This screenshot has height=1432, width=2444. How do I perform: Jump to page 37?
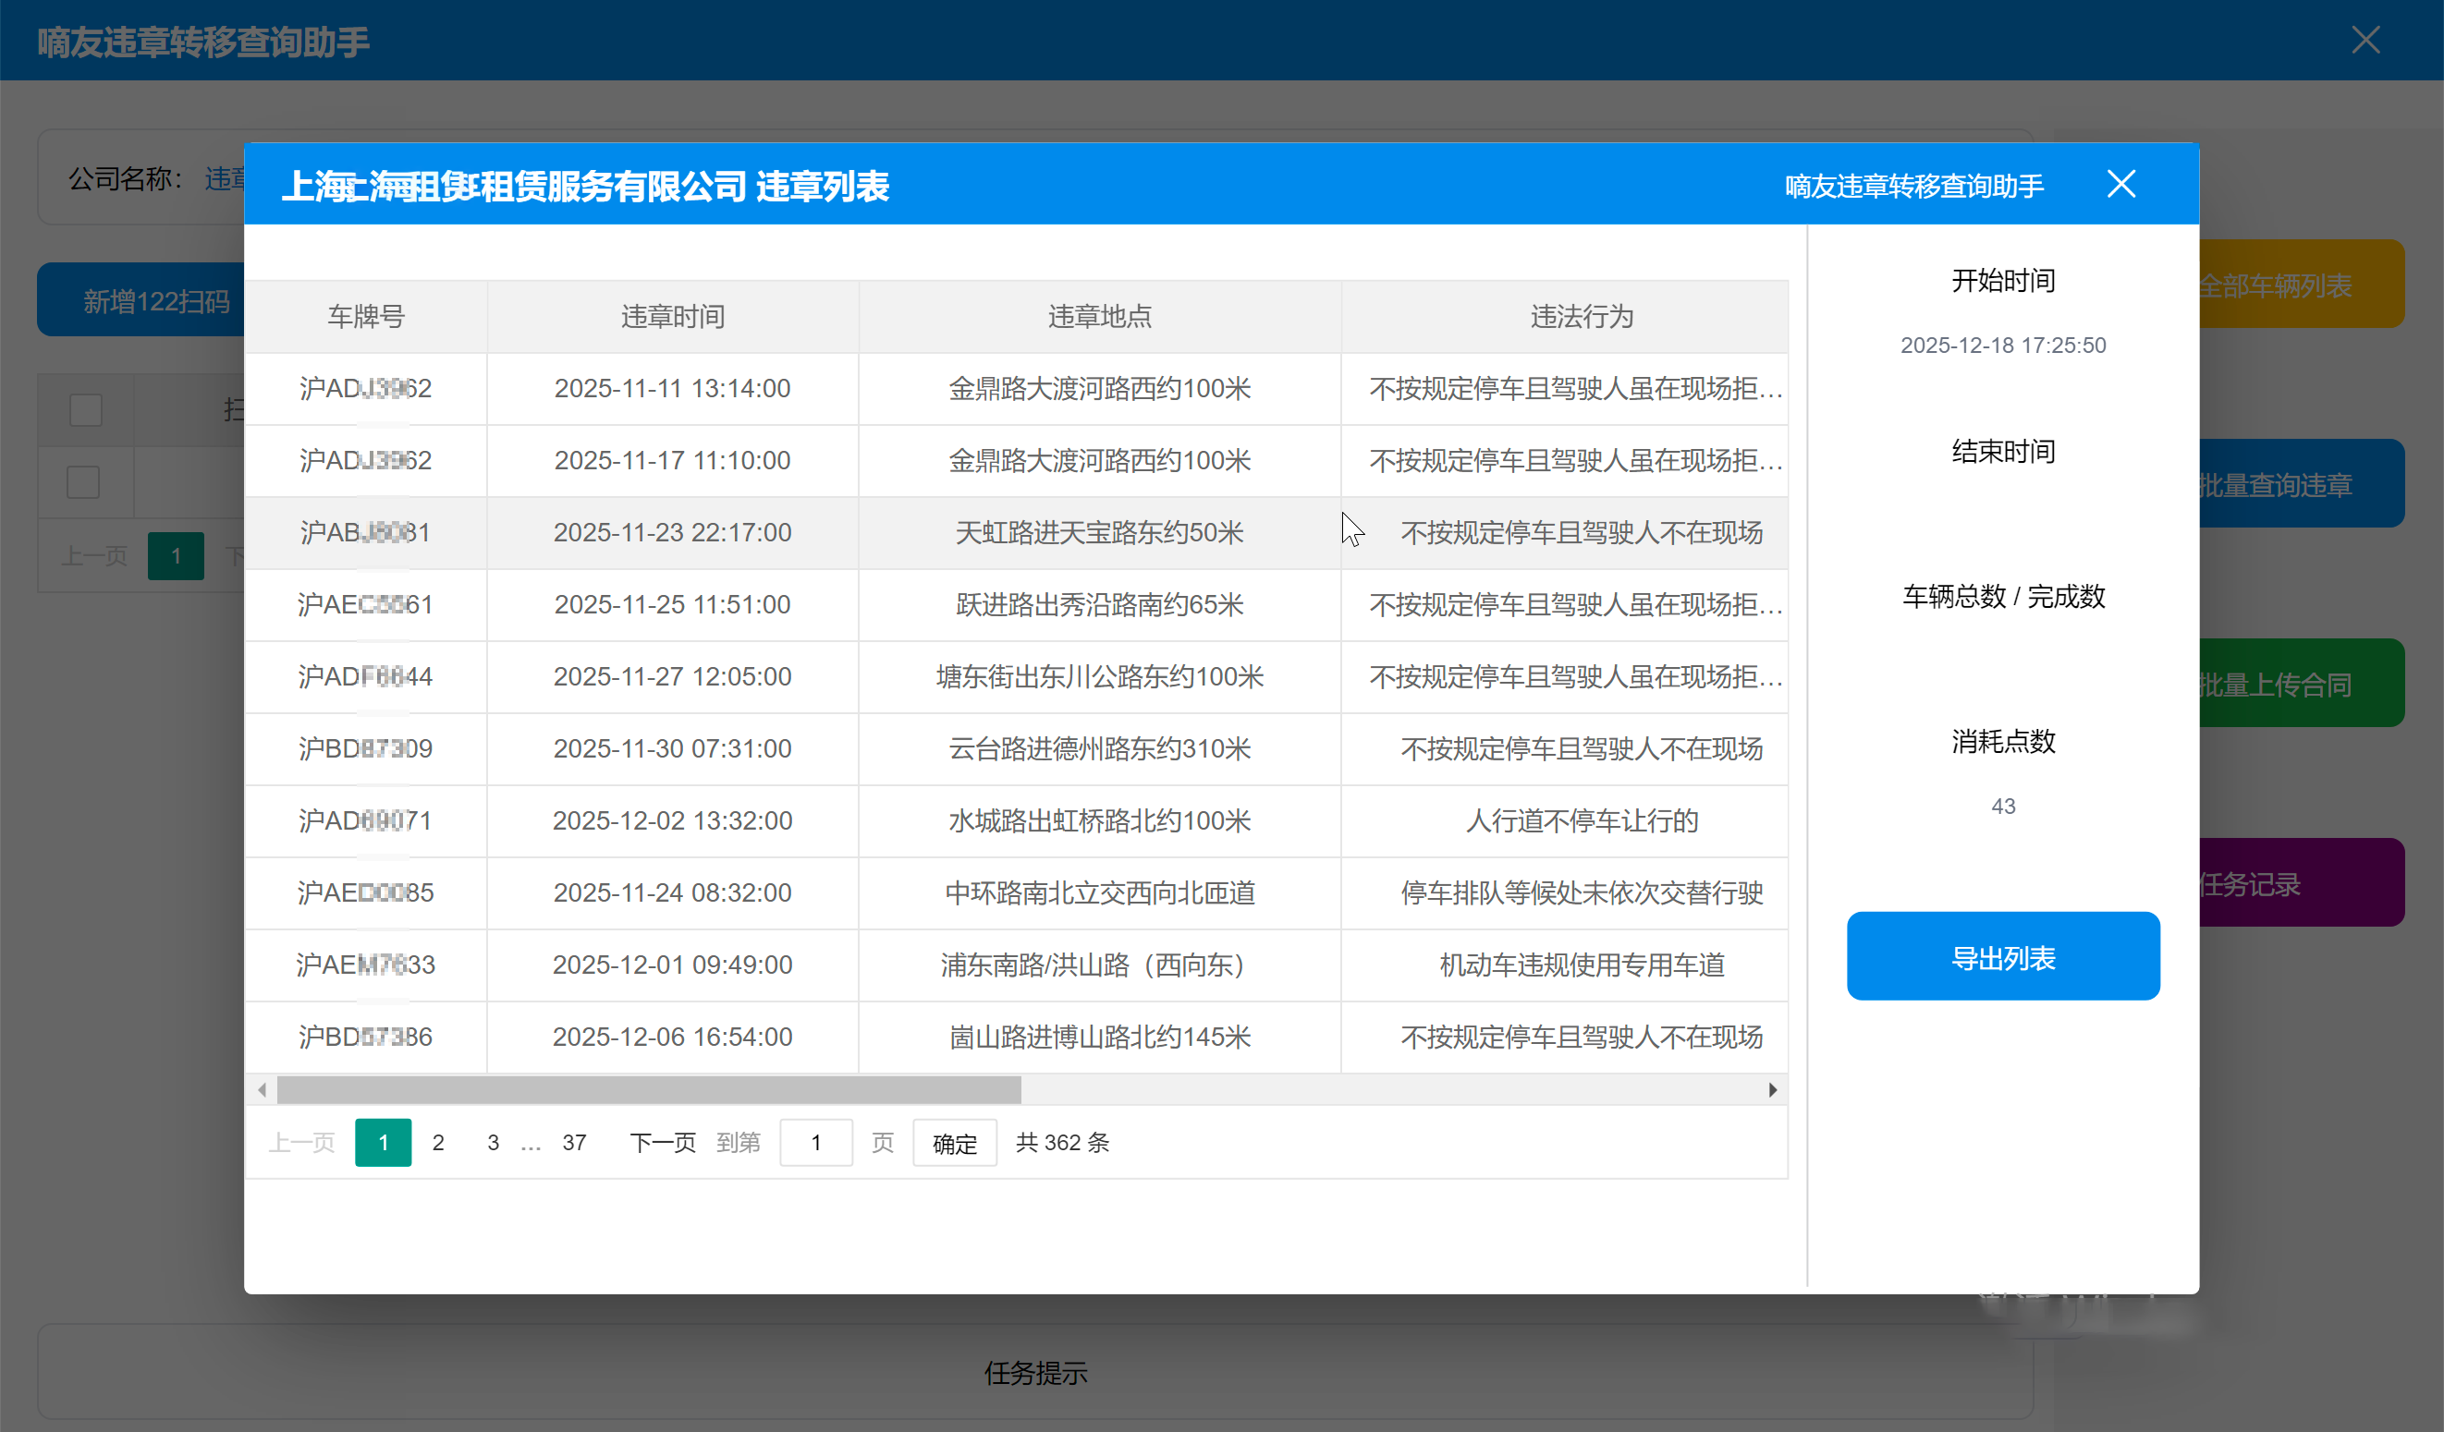point(574,1142)
